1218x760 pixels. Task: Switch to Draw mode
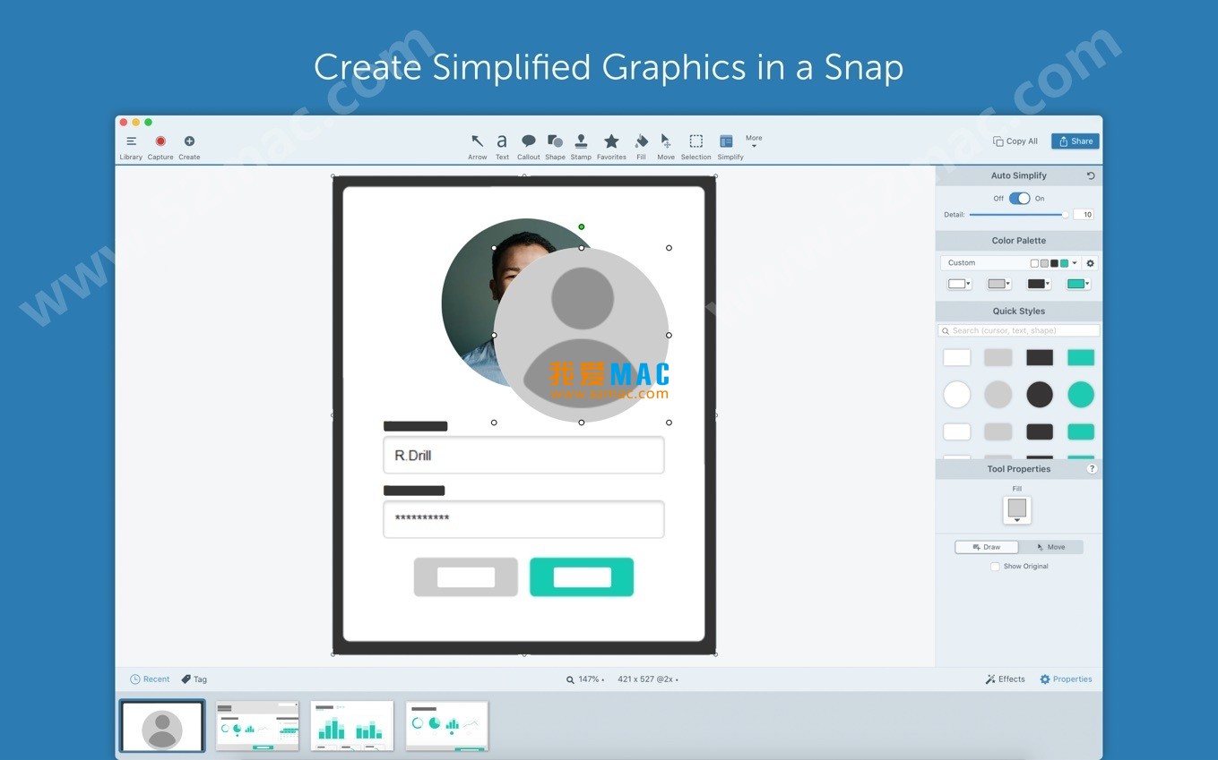tap(987, 547)
